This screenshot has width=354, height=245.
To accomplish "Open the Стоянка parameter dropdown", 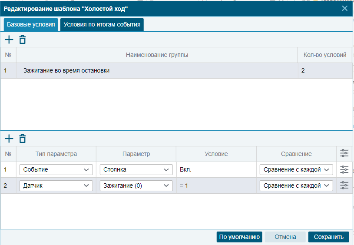I will (136, 169).
